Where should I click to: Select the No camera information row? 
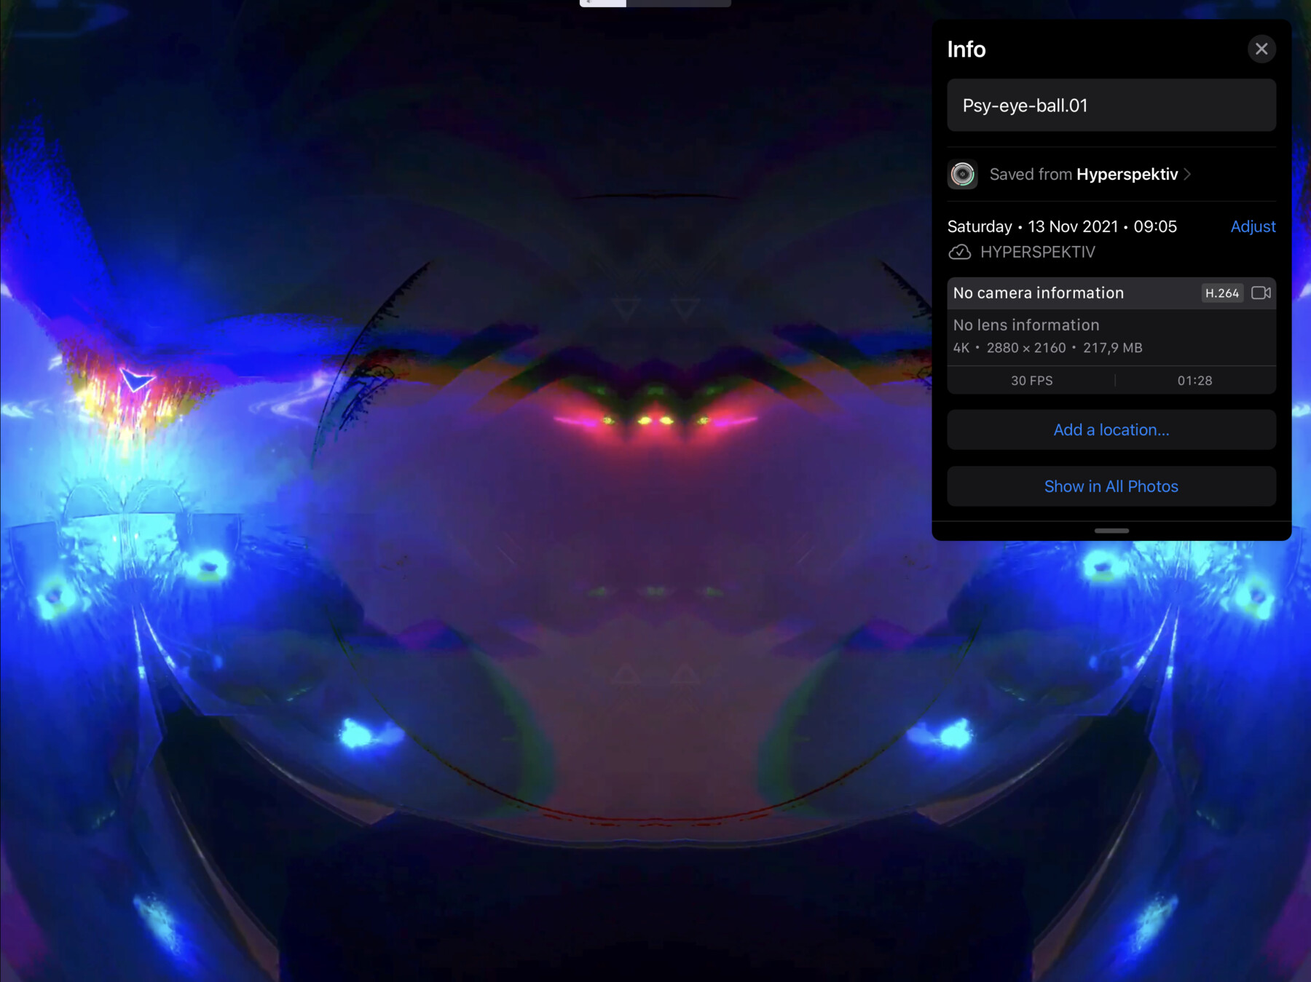(1038, 293)
